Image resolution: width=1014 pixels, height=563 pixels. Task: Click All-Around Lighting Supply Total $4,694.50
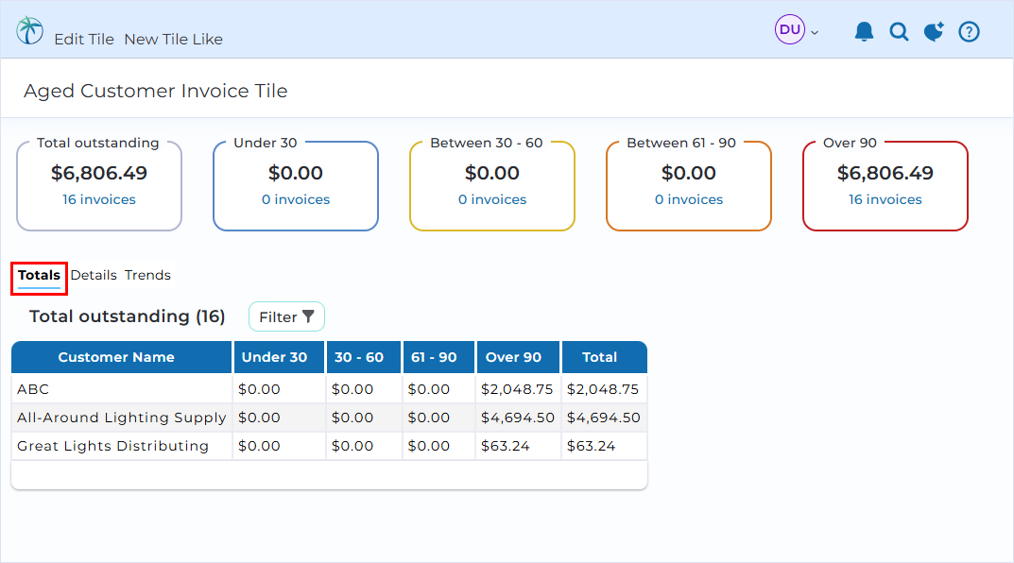[603, 418]
